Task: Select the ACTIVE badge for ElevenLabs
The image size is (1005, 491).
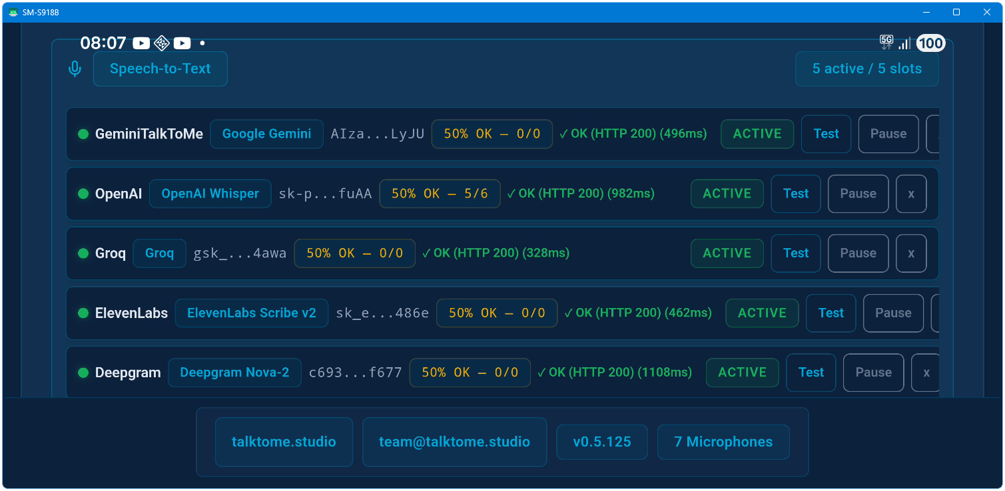Action: coord(763,313)
